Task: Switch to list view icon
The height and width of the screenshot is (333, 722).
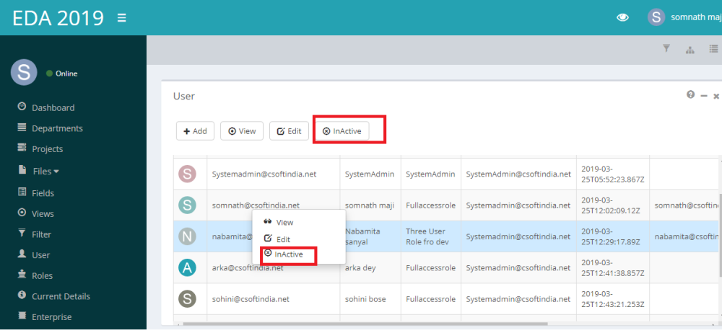Action: 713,48
